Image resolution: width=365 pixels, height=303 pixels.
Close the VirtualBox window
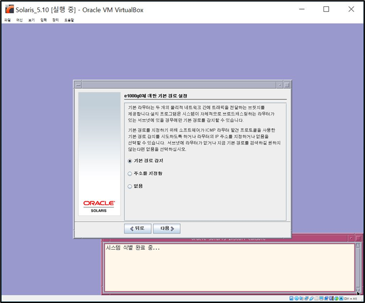351,9
